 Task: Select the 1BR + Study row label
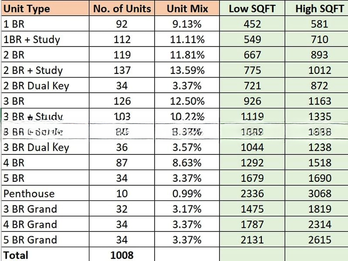(31, 40)
